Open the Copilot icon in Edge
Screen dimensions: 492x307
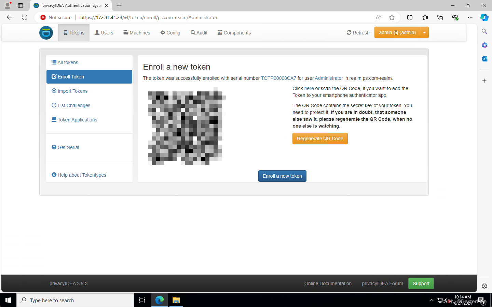[x=484, y=17]
